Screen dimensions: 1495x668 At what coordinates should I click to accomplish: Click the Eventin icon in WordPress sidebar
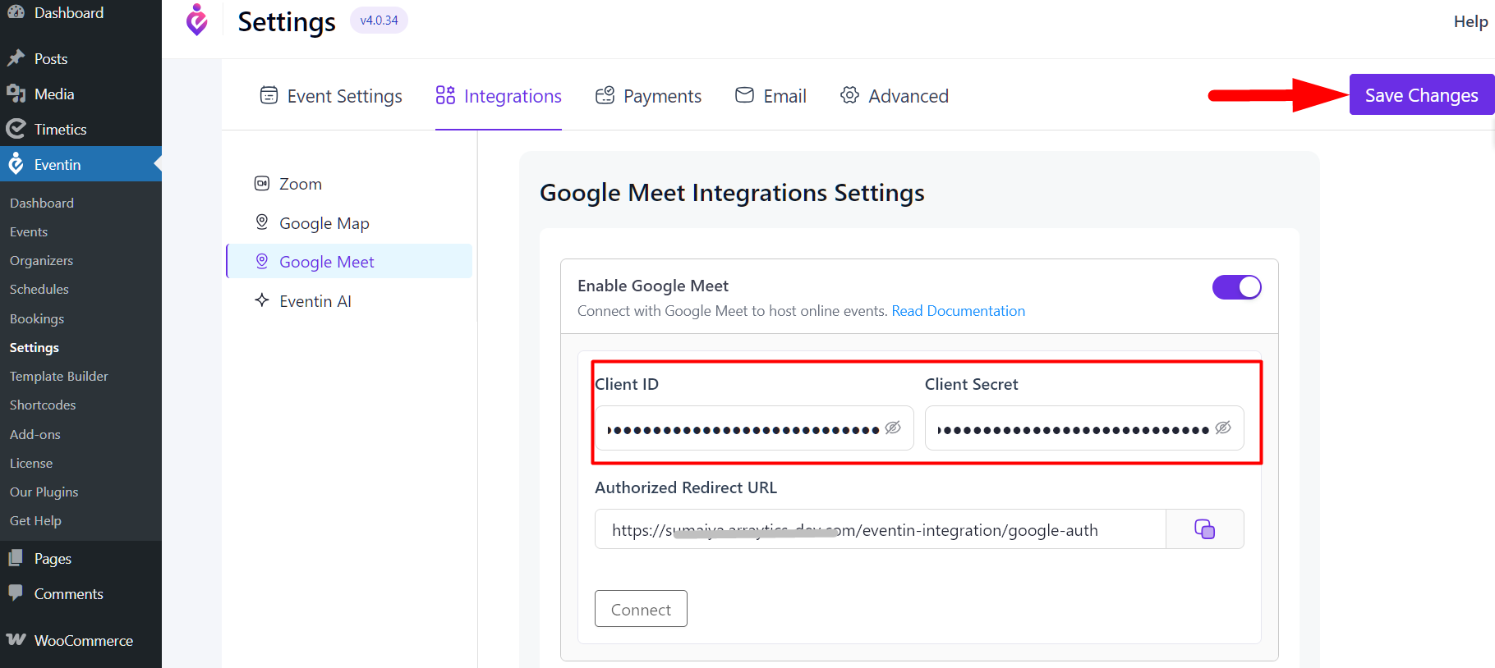tap(16, 164)
